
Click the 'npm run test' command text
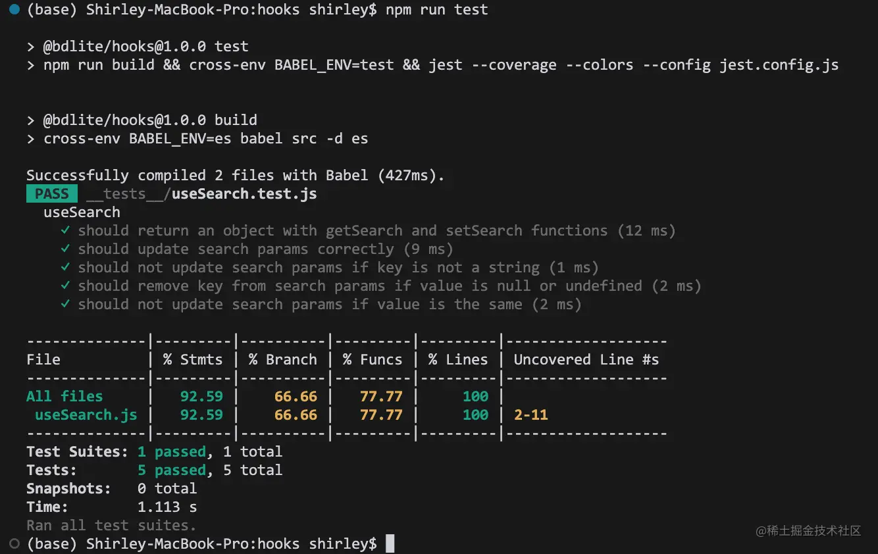click(437, 10)
